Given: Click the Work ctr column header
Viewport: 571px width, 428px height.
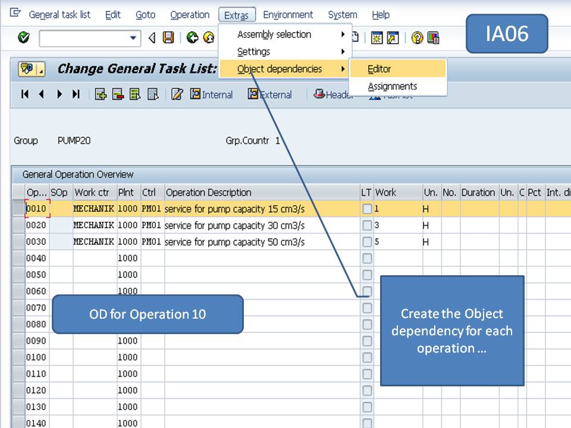Looking at the screenshot, I should [95, 192].
